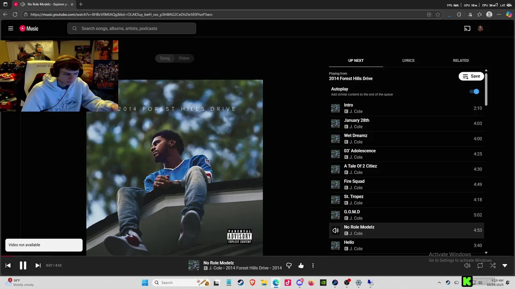The image size is (515, 289).
Task: Click the Intro track thumbnail
Action: click(x=336, y=108)
